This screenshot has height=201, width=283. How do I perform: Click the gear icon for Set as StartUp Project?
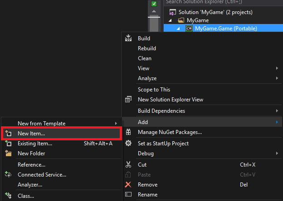point(128,143)
